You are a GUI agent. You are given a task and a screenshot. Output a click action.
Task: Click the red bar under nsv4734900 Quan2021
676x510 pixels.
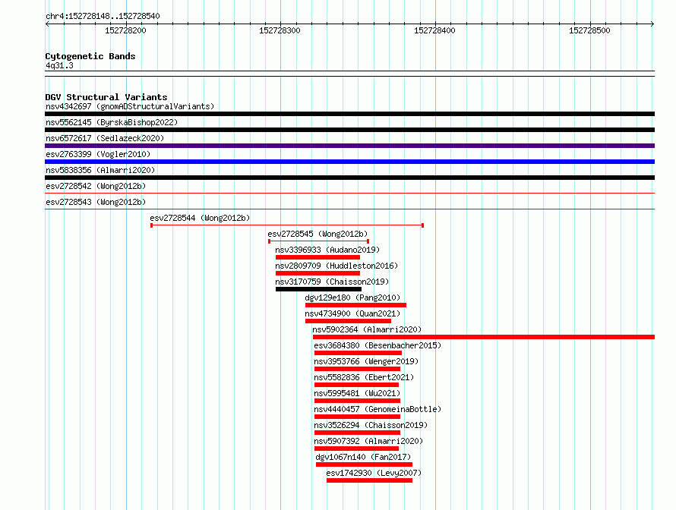click(x=349, y=321)
